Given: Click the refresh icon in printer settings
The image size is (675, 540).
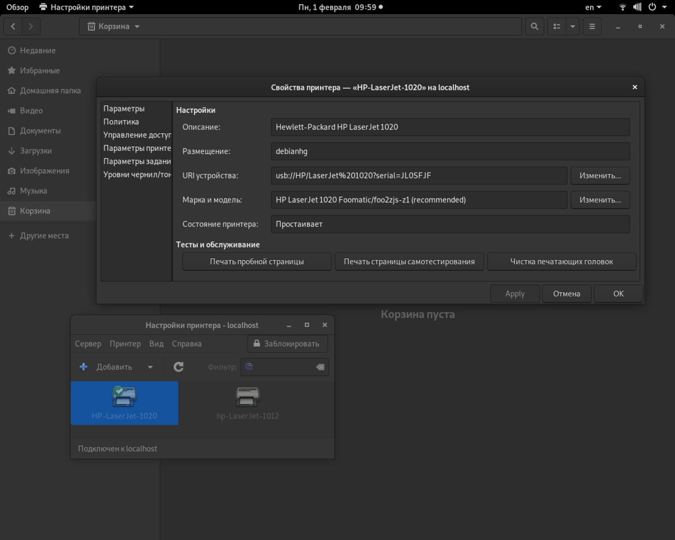Looking at the screenshot, I should pos(178,367).
